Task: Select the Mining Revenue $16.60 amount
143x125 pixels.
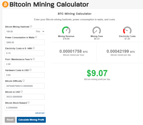Action: [x=66, y=39]
